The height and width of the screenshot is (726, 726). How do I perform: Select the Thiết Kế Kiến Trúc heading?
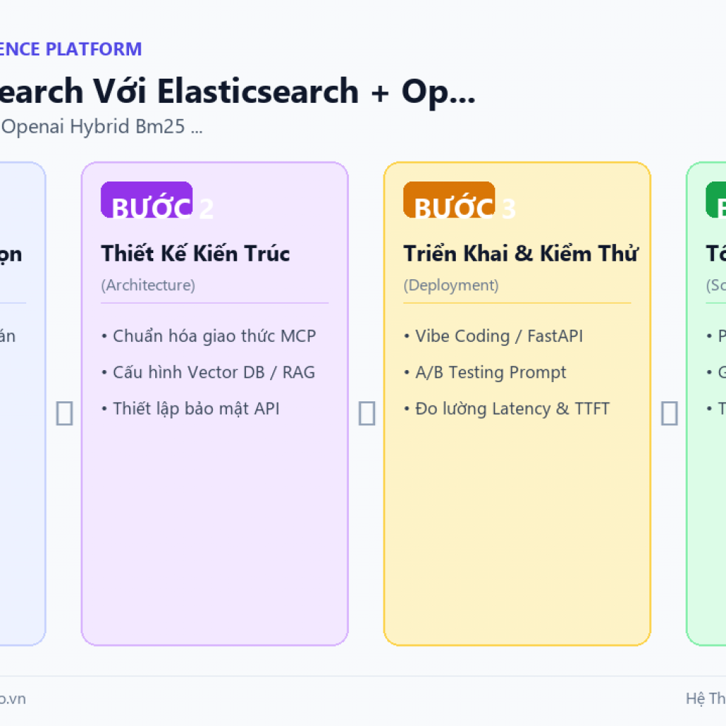196,254
